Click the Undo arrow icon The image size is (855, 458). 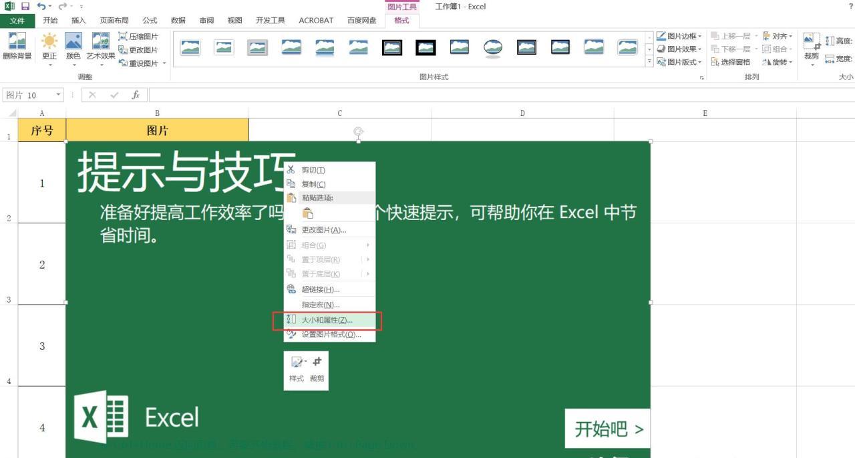[41, 7]
